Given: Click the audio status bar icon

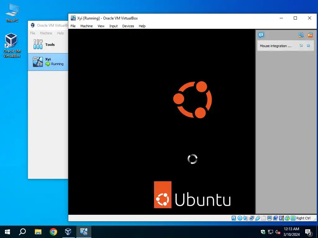Looking at the screenshot, I should pos(246,218).
